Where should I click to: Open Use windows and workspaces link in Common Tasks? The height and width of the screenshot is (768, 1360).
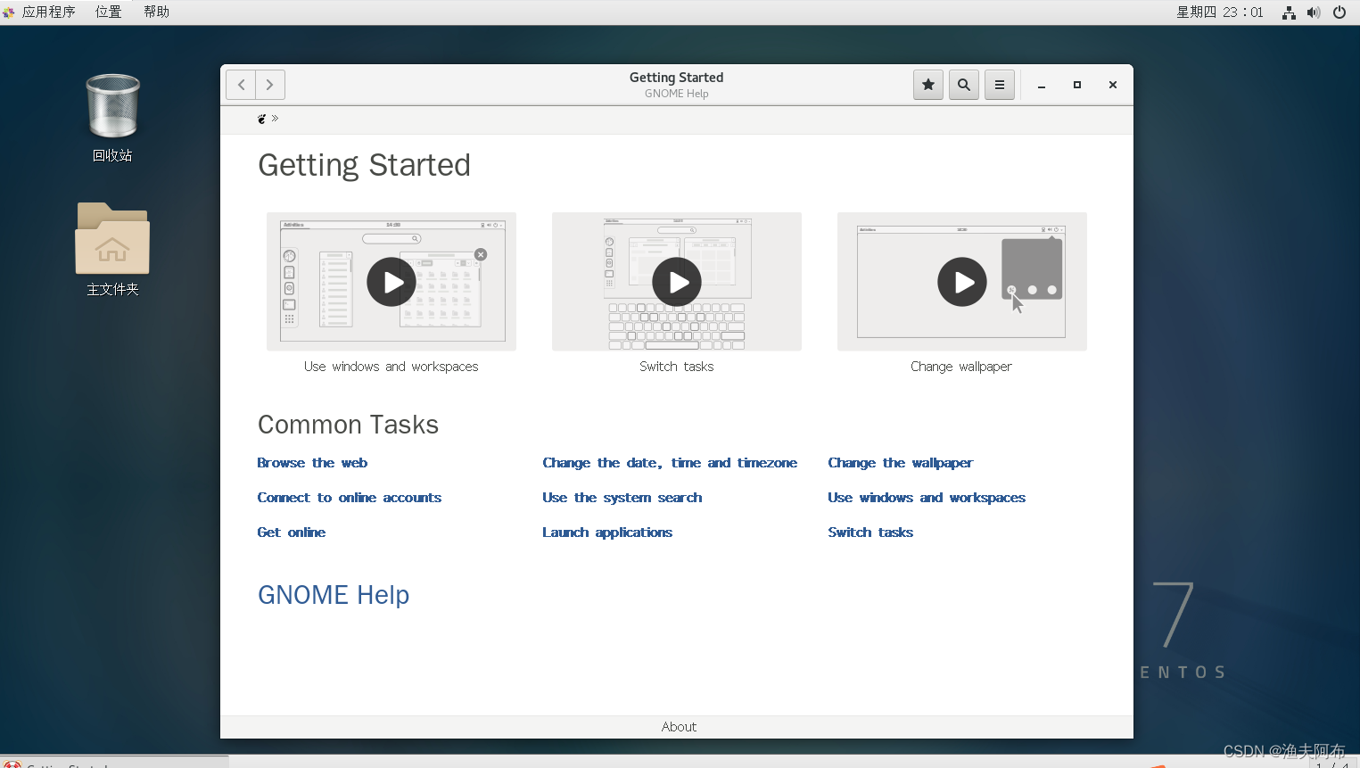(927, 498)
